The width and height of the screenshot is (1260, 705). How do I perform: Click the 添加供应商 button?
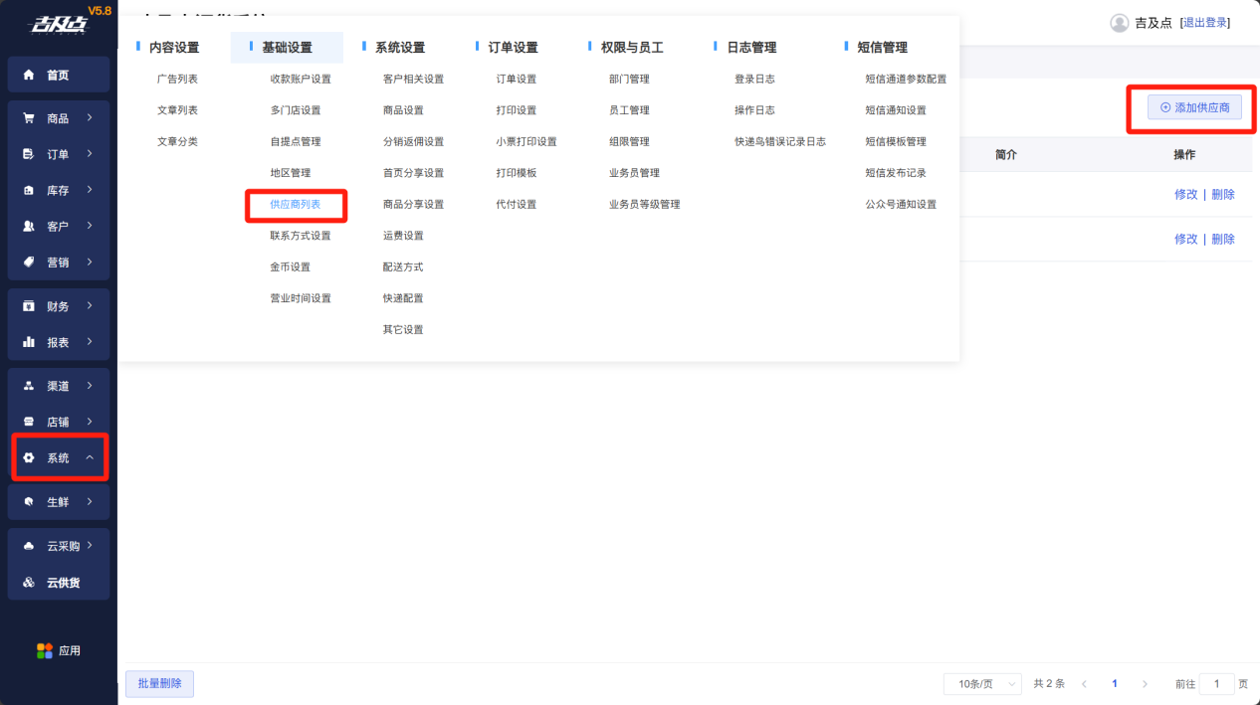click(1194, 107)
